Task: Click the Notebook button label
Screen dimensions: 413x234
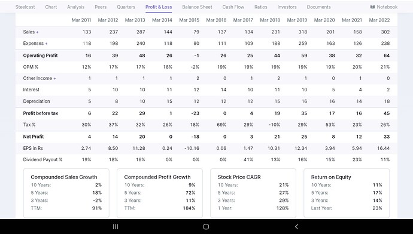Action: pos(387,7)
